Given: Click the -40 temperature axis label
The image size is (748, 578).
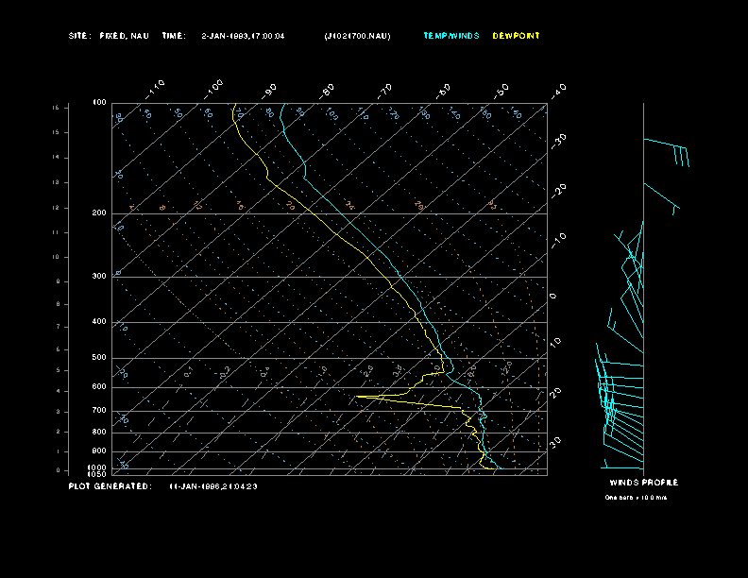Looking at the screenshot, I should (x=557, y=90).
